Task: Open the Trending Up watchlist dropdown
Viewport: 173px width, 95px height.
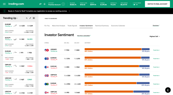Action: coord(10,18)
